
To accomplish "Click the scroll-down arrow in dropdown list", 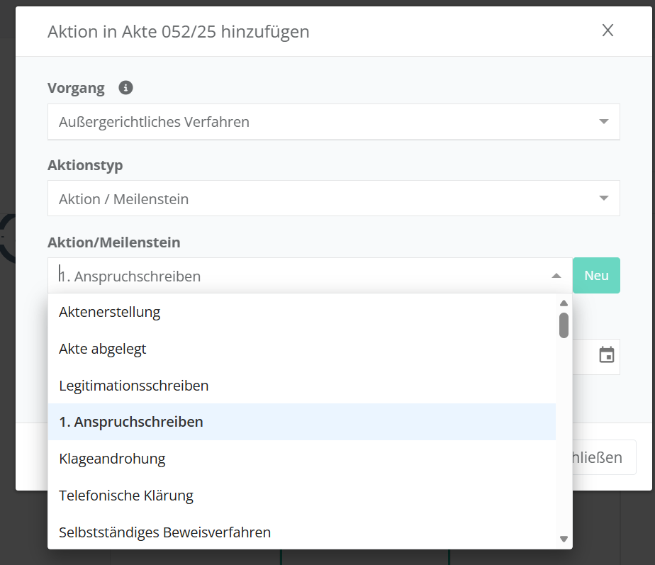I will tap(564, 539).
